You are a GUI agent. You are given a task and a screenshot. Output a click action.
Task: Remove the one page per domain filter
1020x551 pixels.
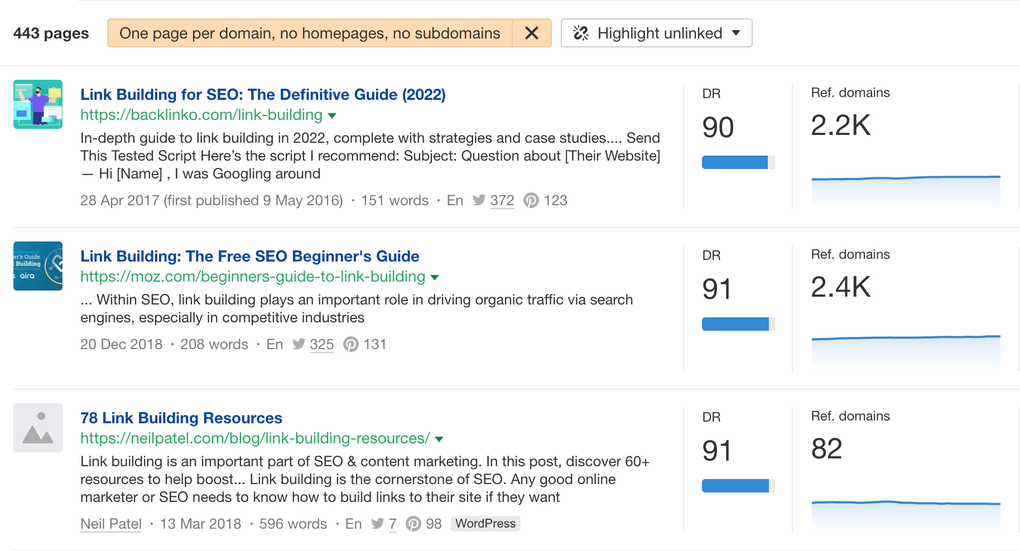[532, 33]
